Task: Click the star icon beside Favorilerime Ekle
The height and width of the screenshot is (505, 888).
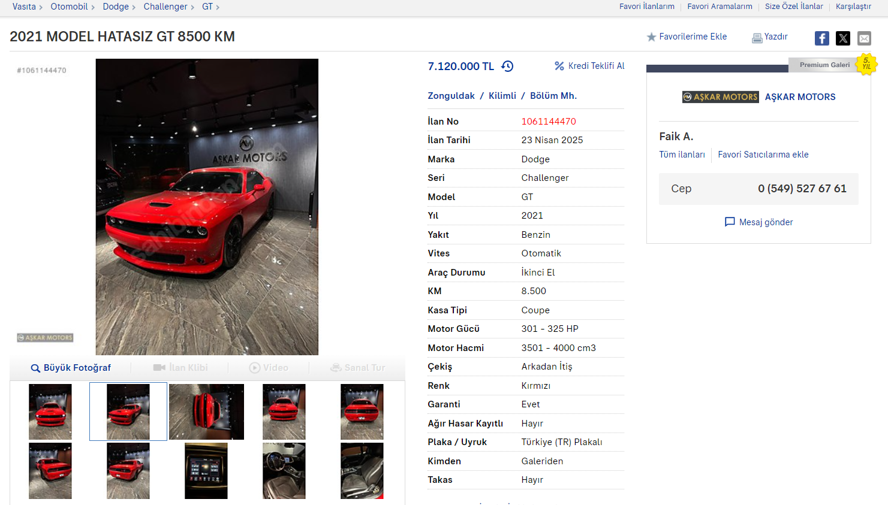Action: pyautogui.click(x=651, y=37)
